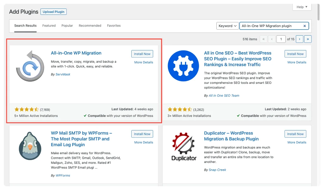
Task: Open the Recommended plugins tab
Action: pos(90,26)
